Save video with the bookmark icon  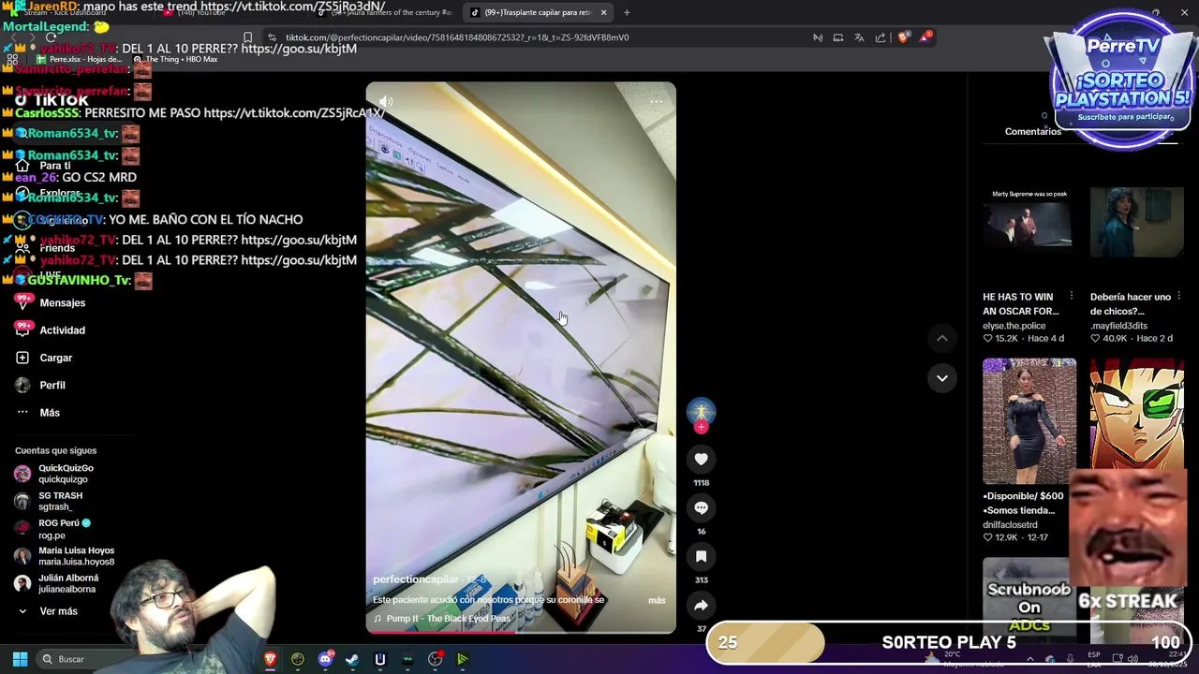pos(701,556)
